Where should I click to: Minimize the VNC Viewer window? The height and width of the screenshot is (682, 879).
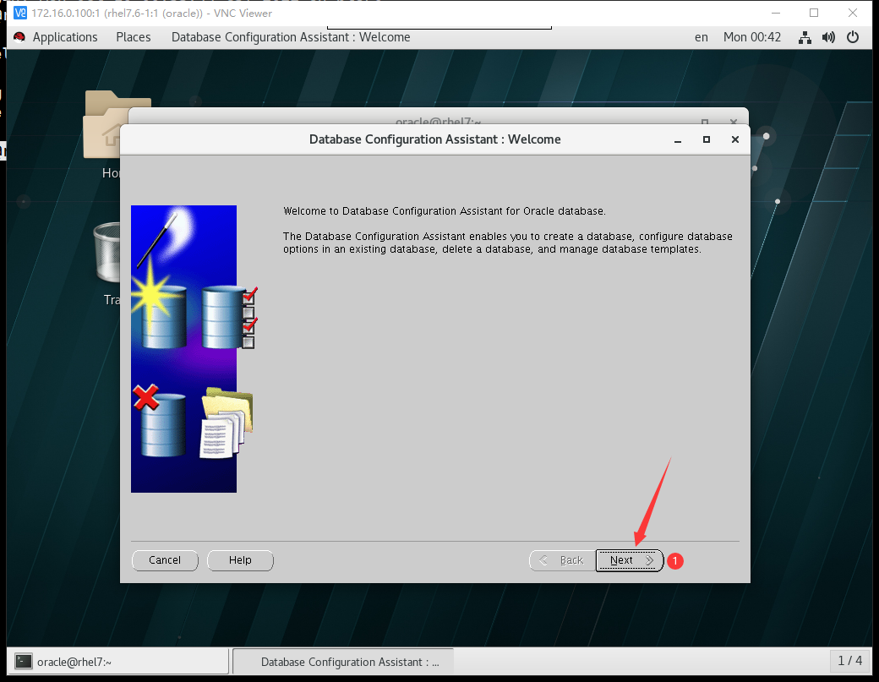(776, 13)
